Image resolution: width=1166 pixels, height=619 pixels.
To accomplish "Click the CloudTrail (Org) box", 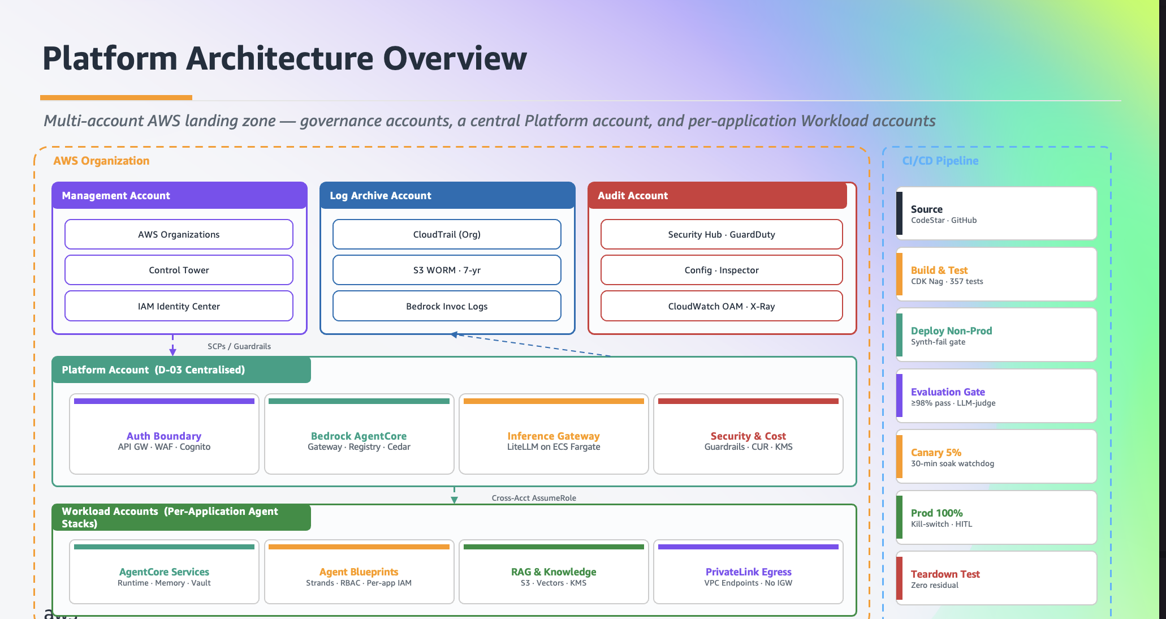I will (447, 234).
